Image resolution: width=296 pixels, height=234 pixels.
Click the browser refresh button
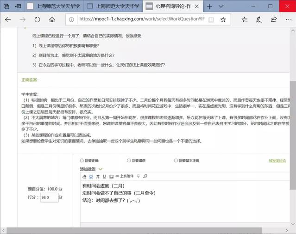click(37, 19)
